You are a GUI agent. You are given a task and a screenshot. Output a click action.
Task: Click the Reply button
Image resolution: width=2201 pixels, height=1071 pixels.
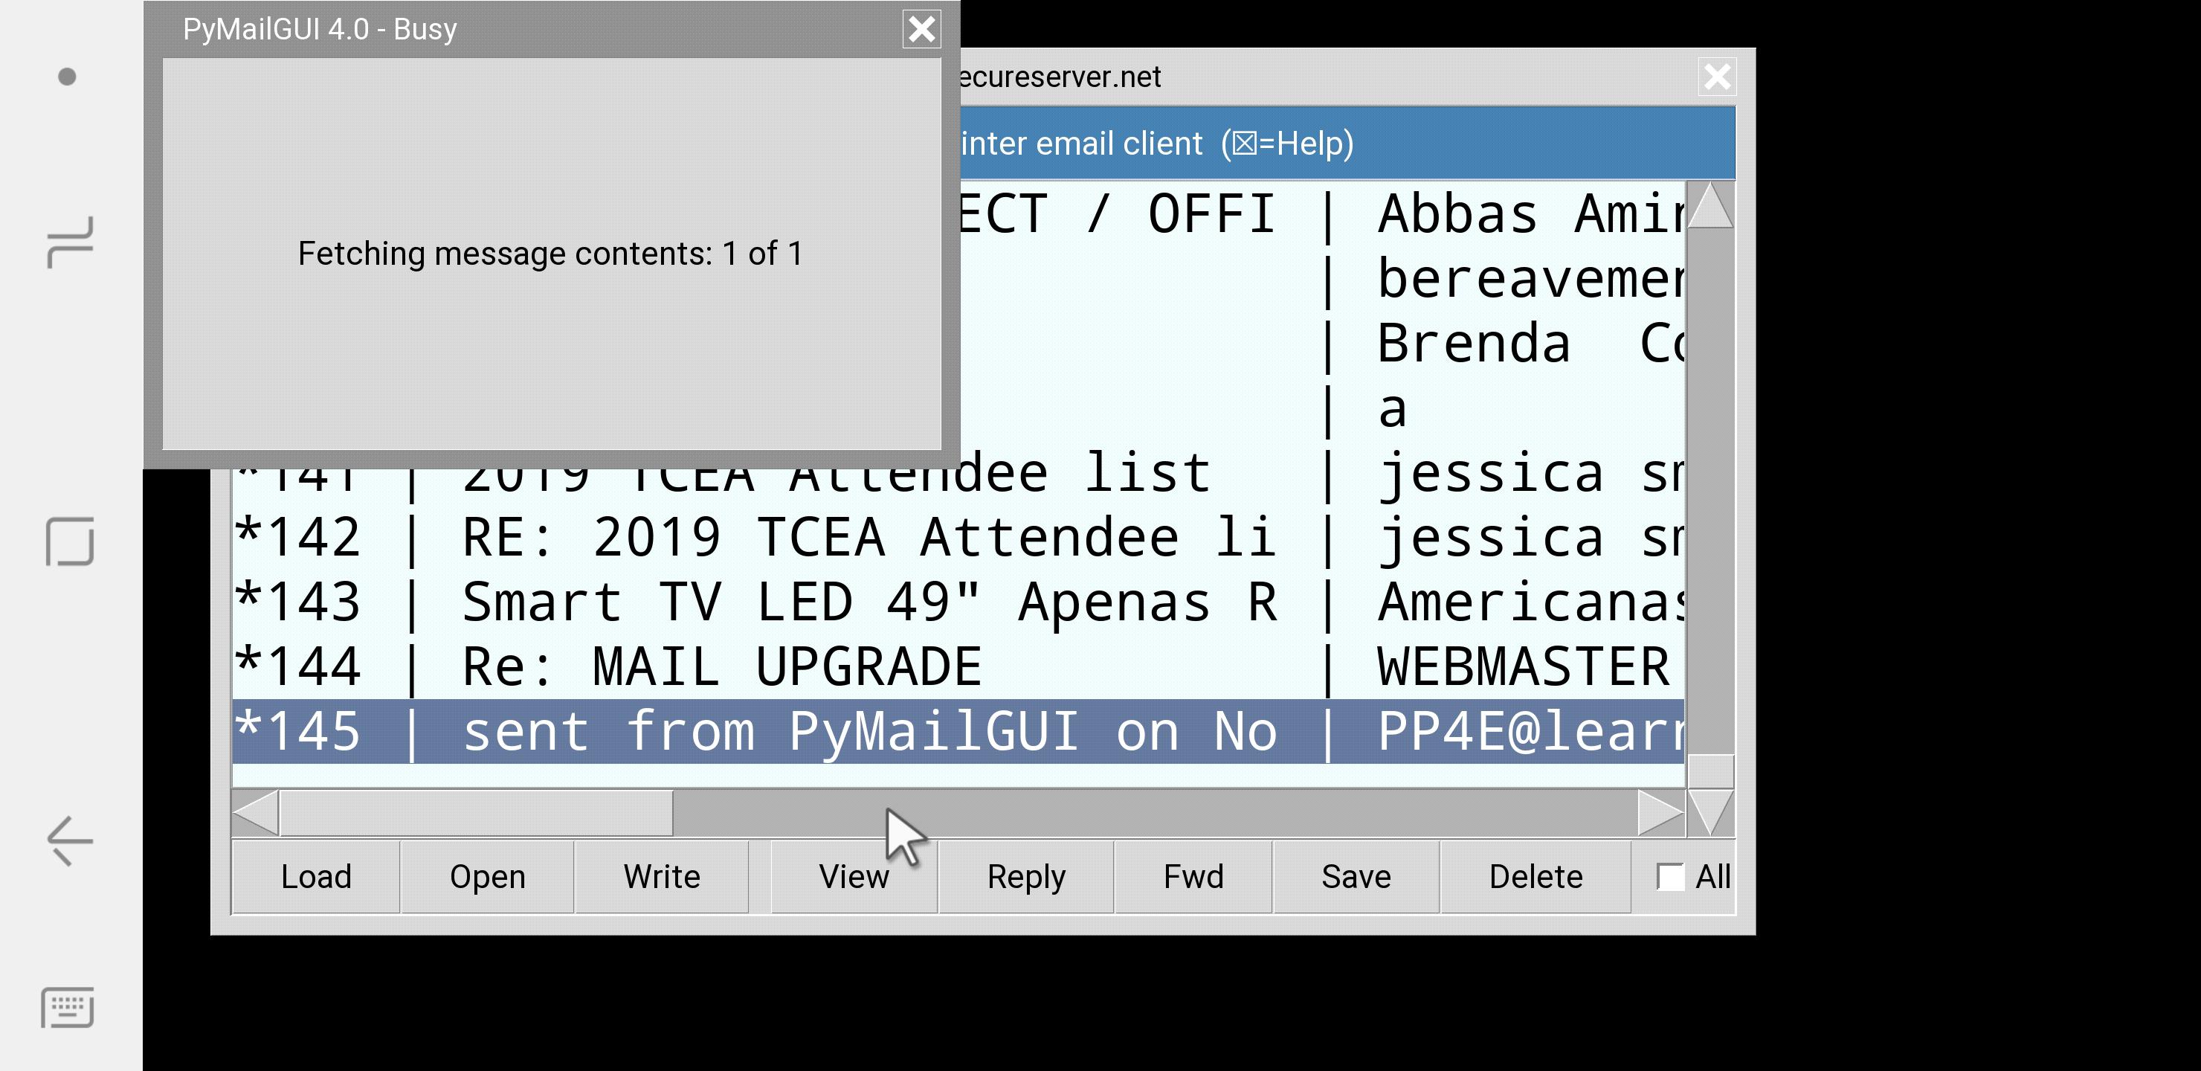pyautogui.click(x=1025, y=877)
